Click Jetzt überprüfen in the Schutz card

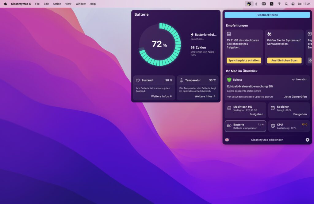tap(295, 97)
